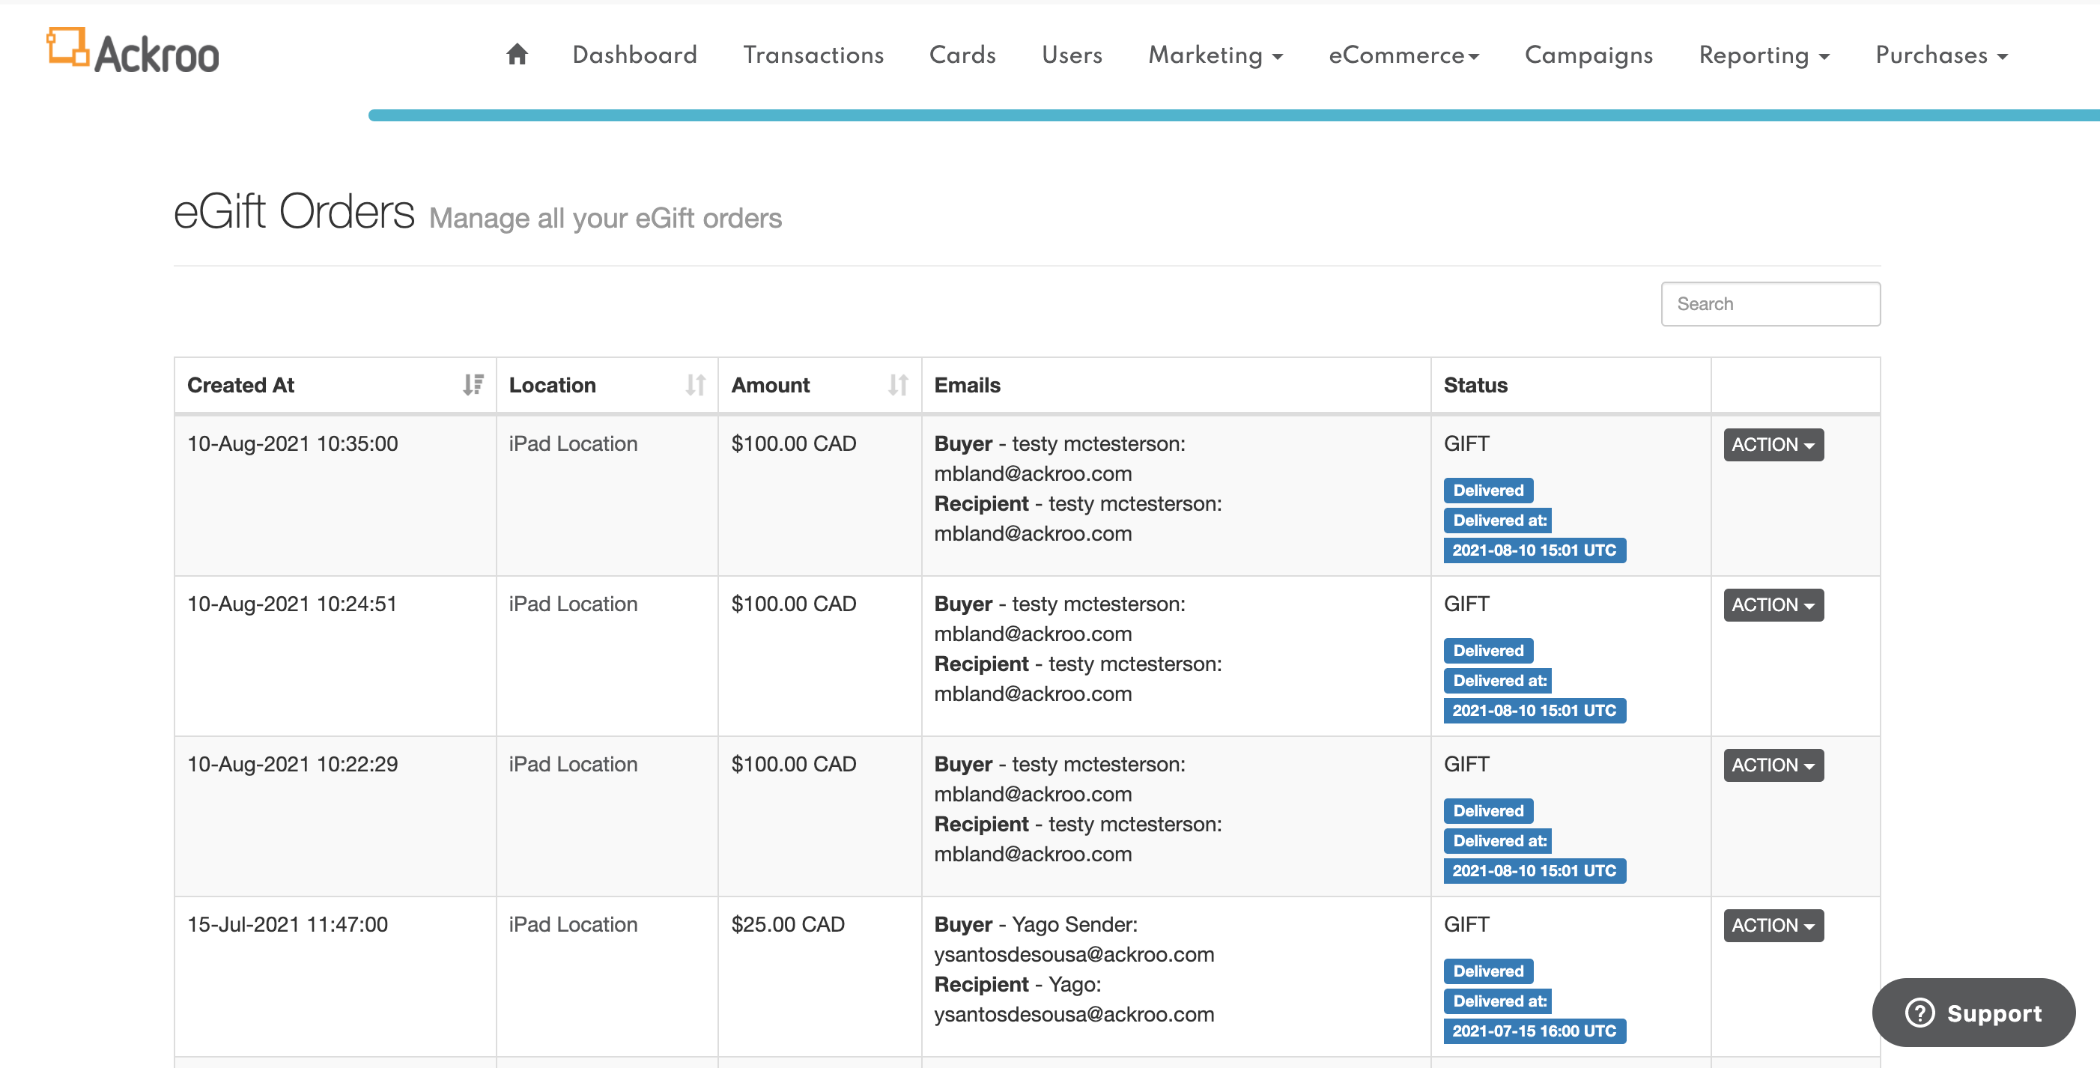Click the Delivered badge on the first order
This screenshot has width=2100, height=1068.
[x=1488, y=489]
